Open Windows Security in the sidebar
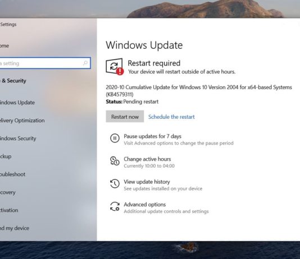 pyautogui.click(x=18, y=138)
